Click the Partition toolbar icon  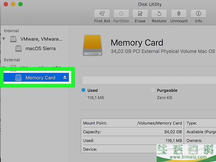tap(121, 14)
